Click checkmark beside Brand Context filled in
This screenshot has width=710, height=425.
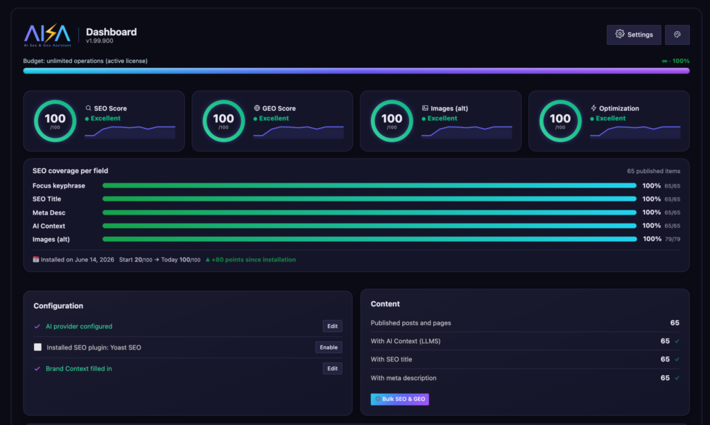pyautogui.click(x=37, y=368)
